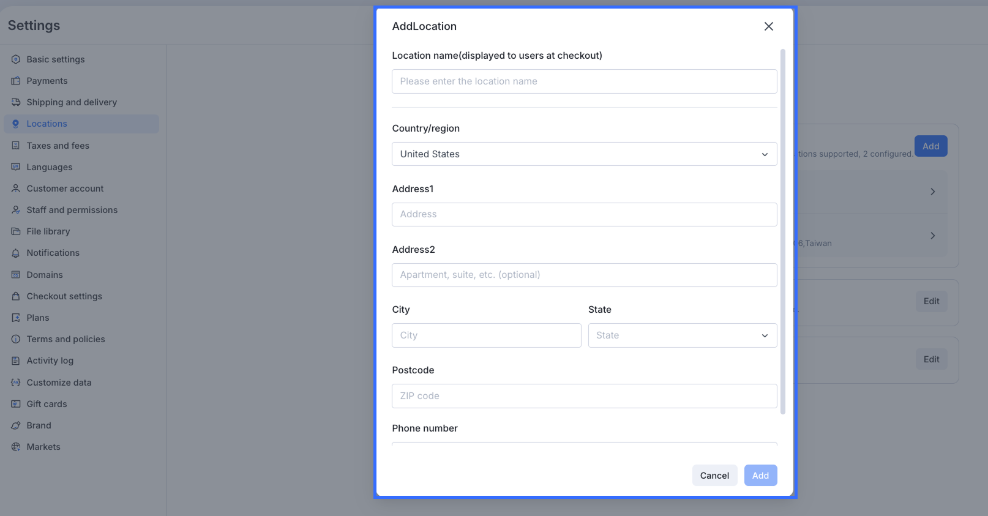Focus the Location name input field
Screen dimensions: 988x516
point(584,81)
